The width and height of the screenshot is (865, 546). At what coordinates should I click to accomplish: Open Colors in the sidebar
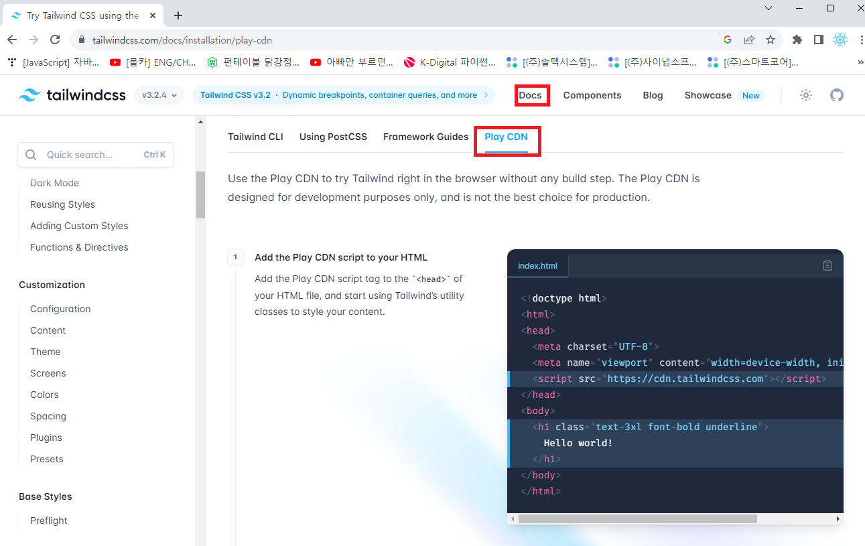pos(44,395)
